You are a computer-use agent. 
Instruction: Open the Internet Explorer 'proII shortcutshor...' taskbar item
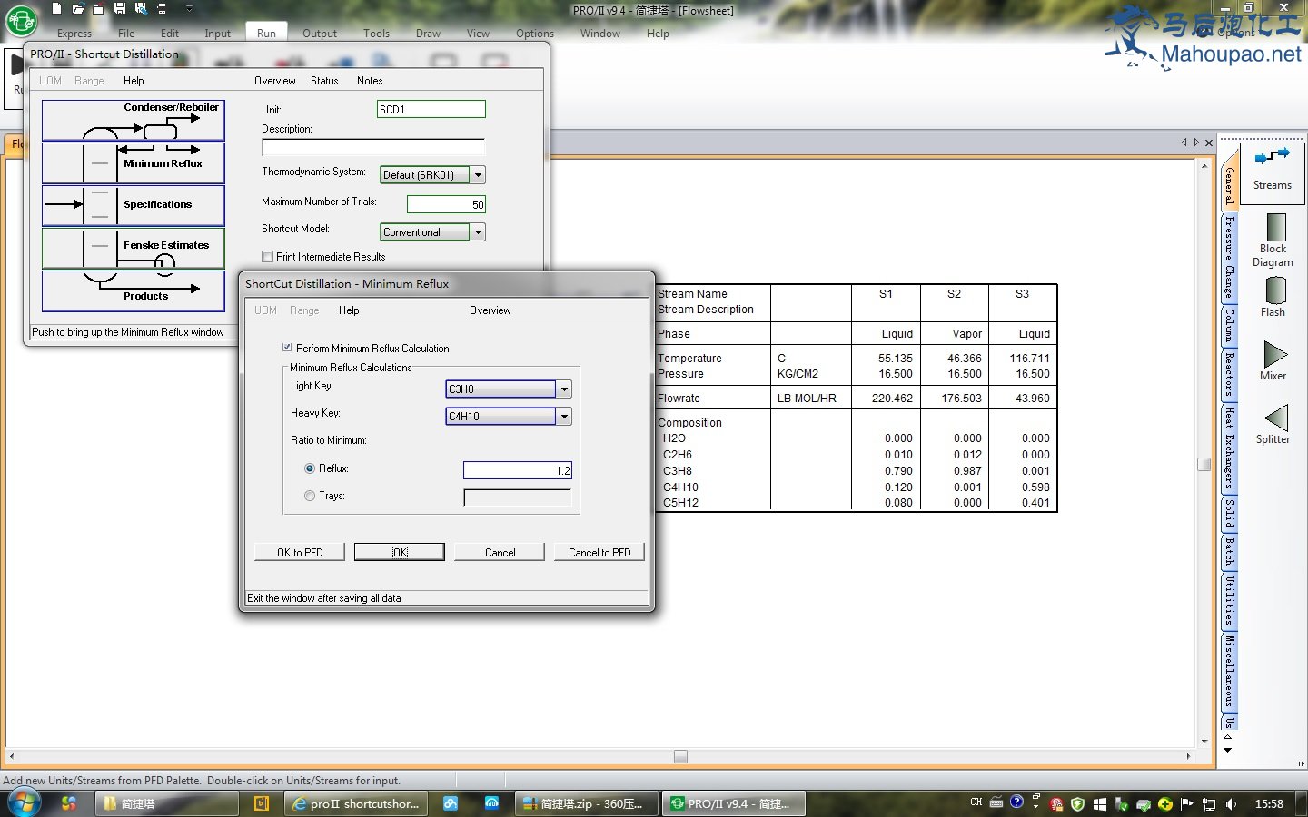[356, 803]
